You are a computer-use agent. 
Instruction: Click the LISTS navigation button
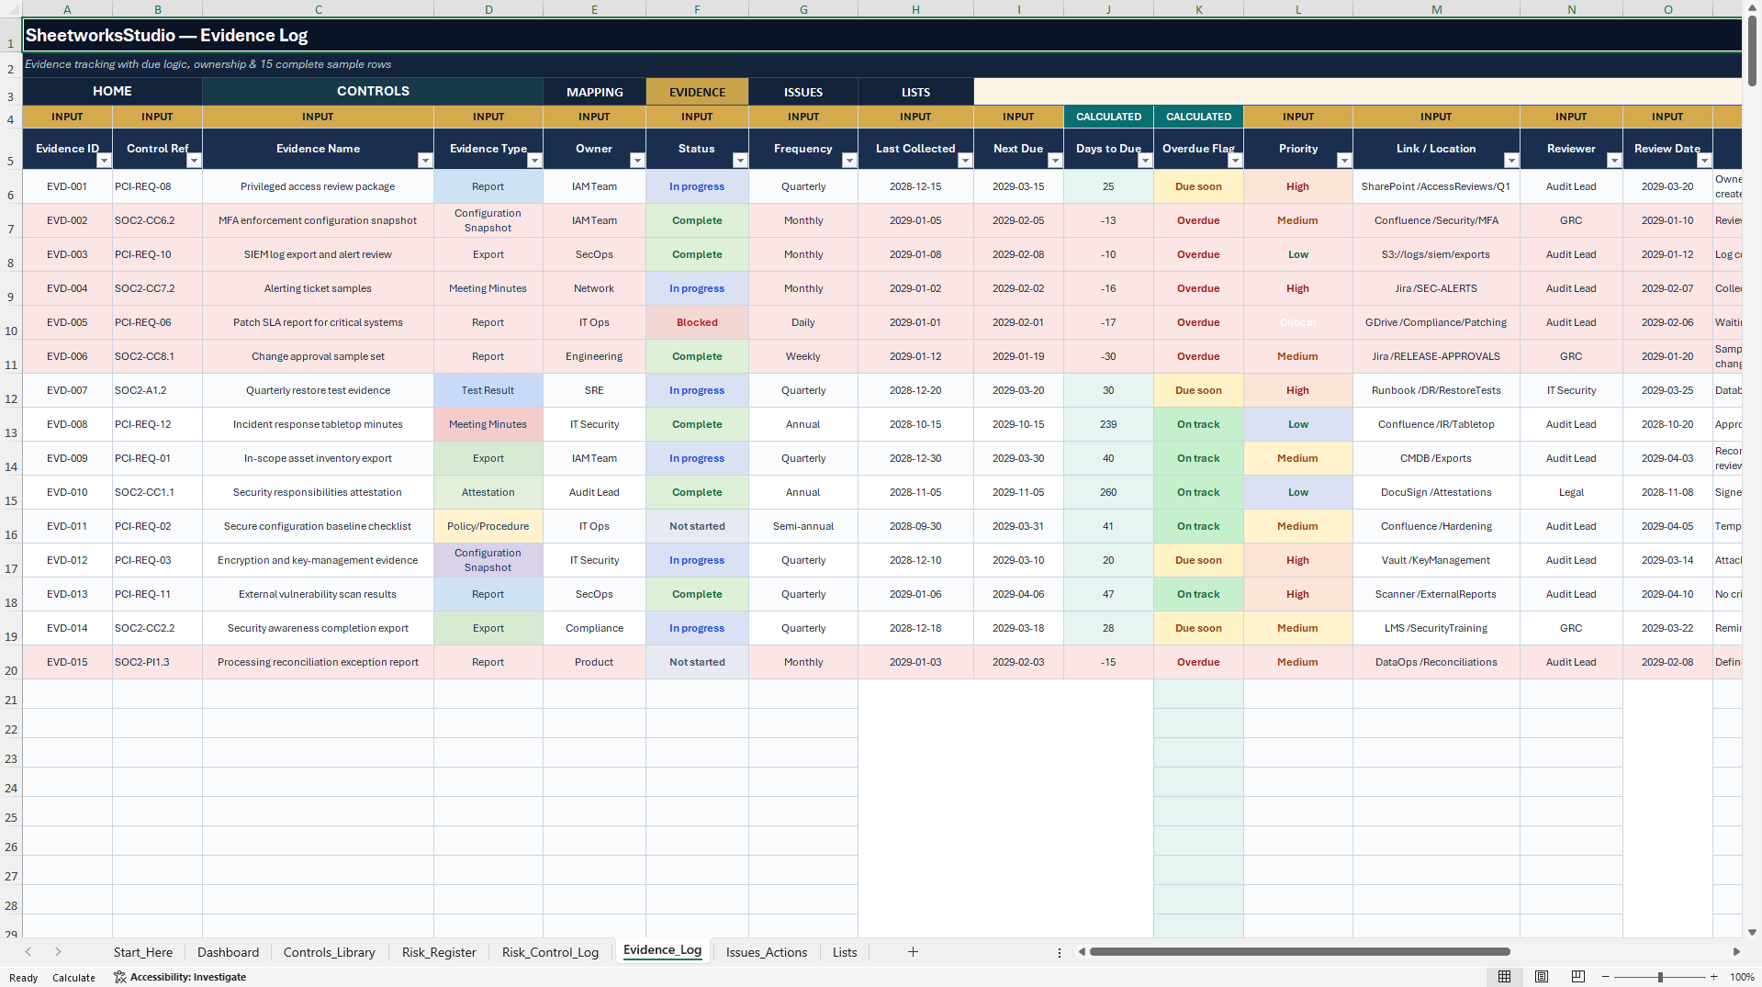[915, 92]
